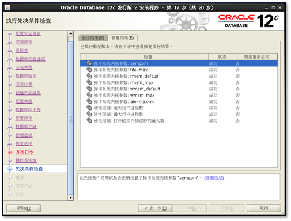291x221 pixels.
Task: Open the 安装类型 step link
Action: (x=24, y=67)
